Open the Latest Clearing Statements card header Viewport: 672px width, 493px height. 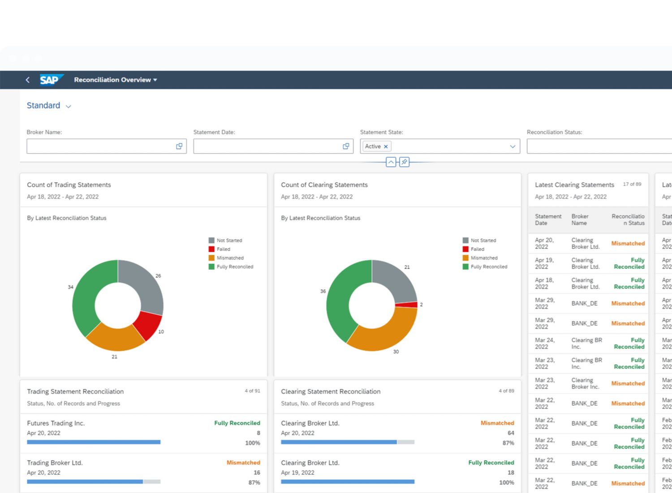[574, 185]
